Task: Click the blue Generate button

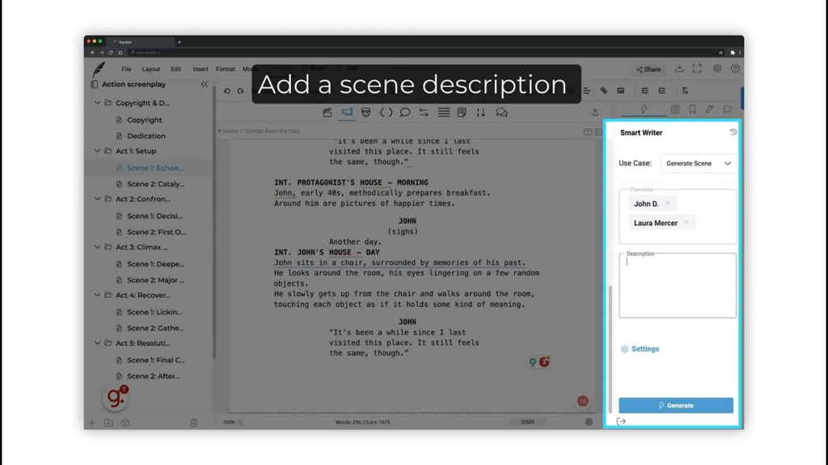Action: tap(676, 405)
